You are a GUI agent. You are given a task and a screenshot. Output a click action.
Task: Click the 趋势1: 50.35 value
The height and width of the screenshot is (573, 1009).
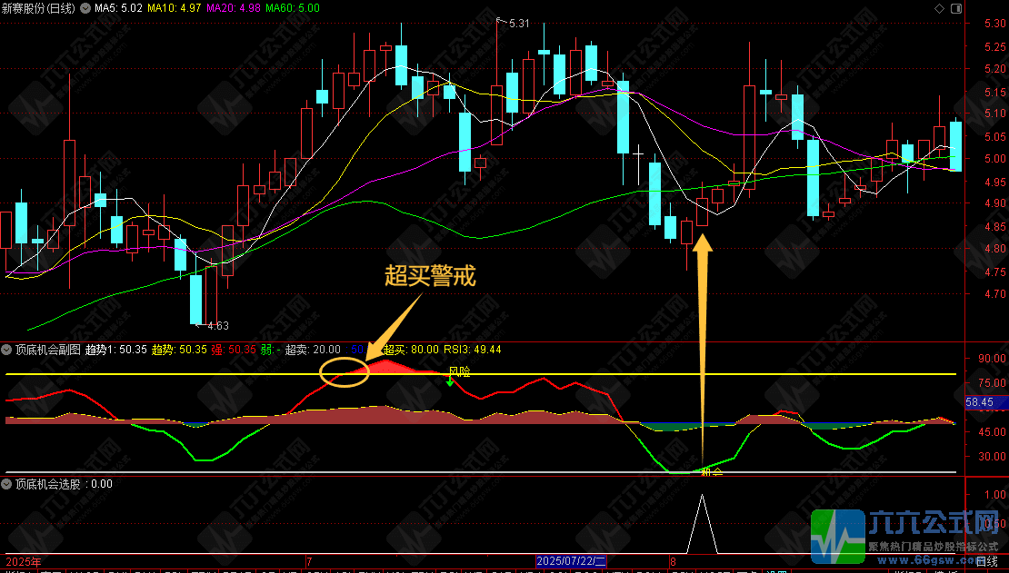(116, 350)
